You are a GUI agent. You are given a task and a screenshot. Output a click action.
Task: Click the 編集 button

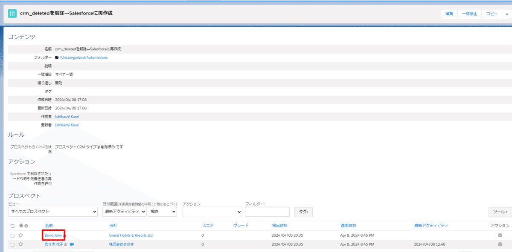click(x=449, y=14)
